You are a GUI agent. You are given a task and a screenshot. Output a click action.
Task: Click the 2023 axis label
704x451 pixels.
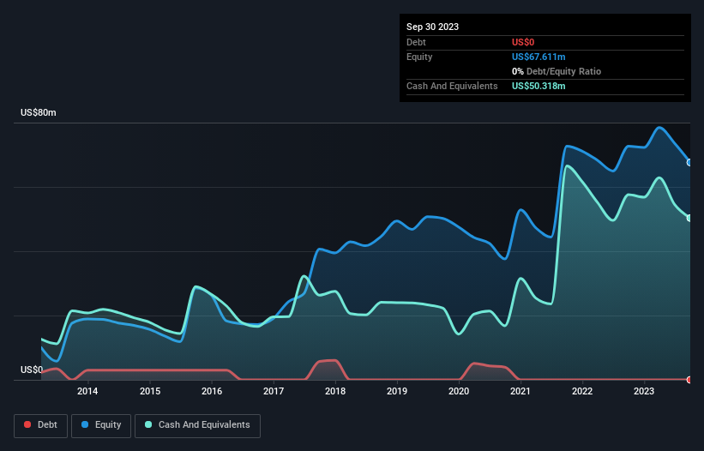point(644,391)
